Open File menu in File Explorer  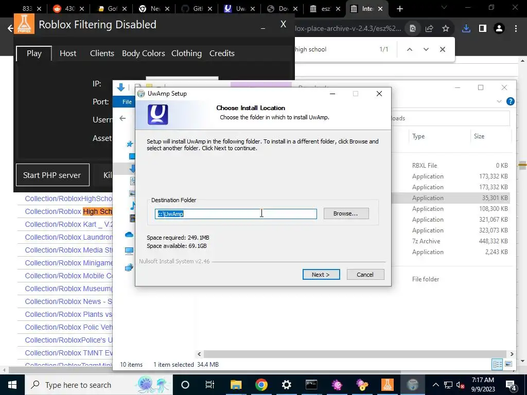click(x=127, y=102)
